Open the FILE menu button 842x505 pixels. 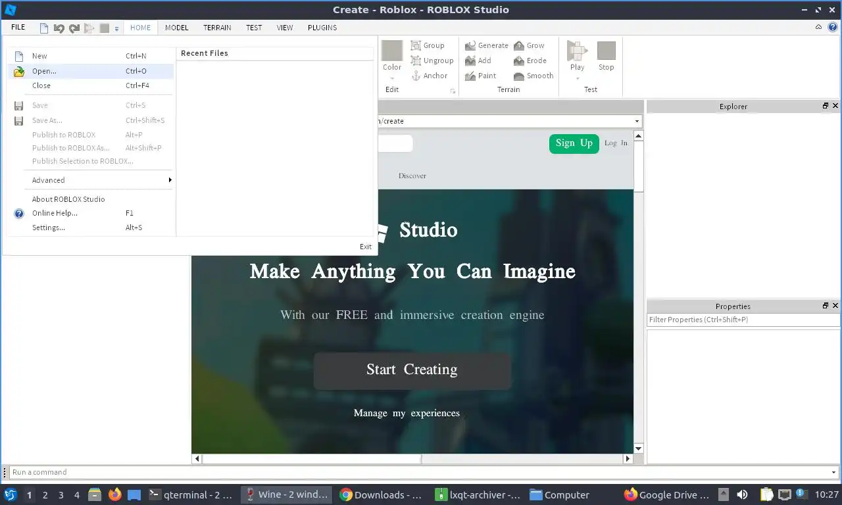click(x=18, y=28)
